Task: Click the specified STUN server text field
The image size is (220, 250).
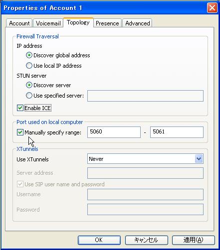Action: (145, 96)
